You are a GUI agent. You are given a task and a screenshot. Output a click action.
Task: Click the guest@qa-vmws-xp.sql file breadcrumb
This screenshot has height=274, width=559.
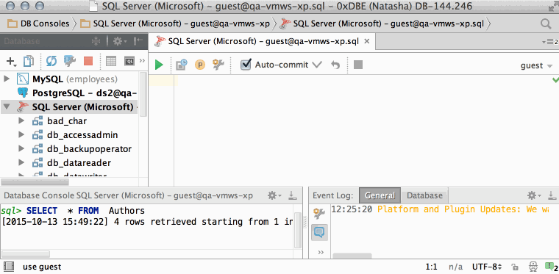(382, 24)
